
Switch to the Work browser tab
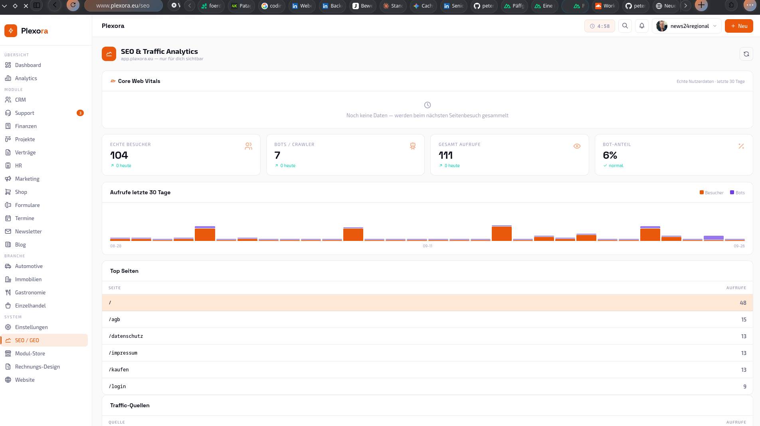tap(606, 6)
